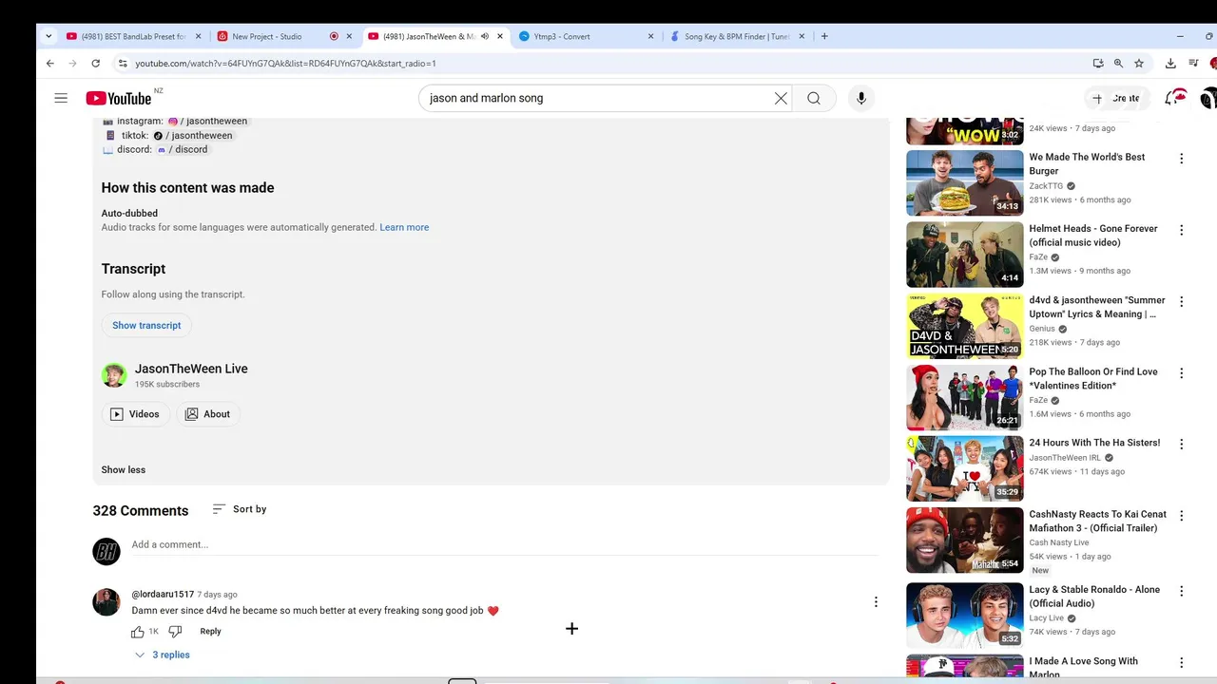The image size is (1217, 684).
Task: Open more options for Helmet Heads video
Action: [x=1181, y=230]
